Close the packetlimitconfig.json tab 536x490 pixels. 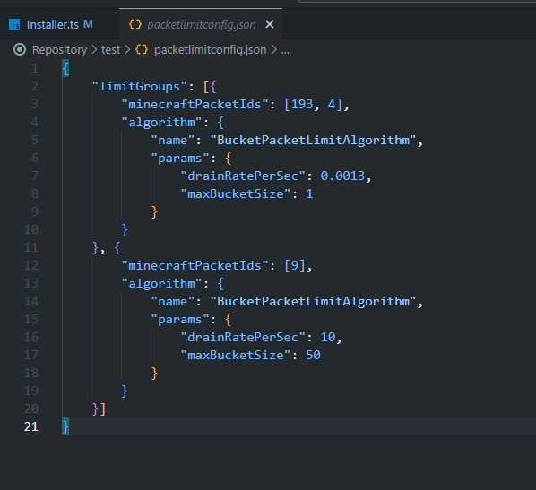point(270,24)
